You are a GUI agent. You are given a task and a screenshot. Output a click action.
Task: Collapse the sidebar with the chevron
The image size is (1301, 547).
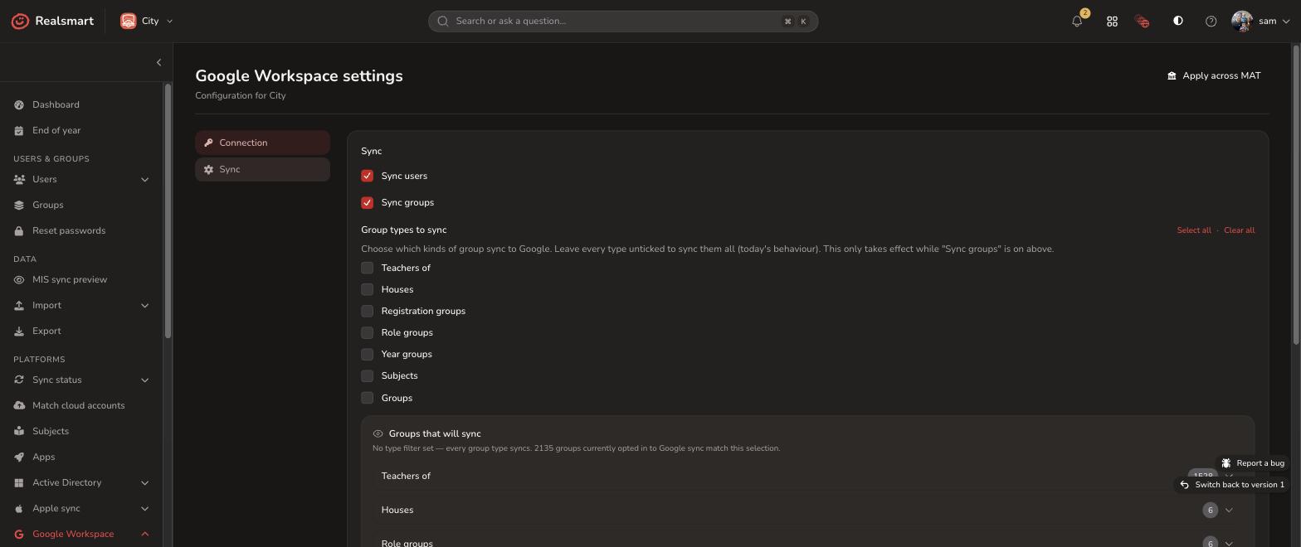(158, 62)
